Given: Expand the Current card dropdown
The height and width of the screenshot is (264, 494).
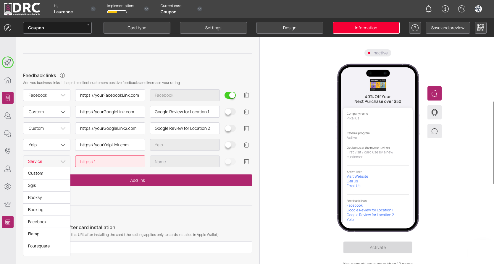Looking at the screenshot, I should (200, 9).
